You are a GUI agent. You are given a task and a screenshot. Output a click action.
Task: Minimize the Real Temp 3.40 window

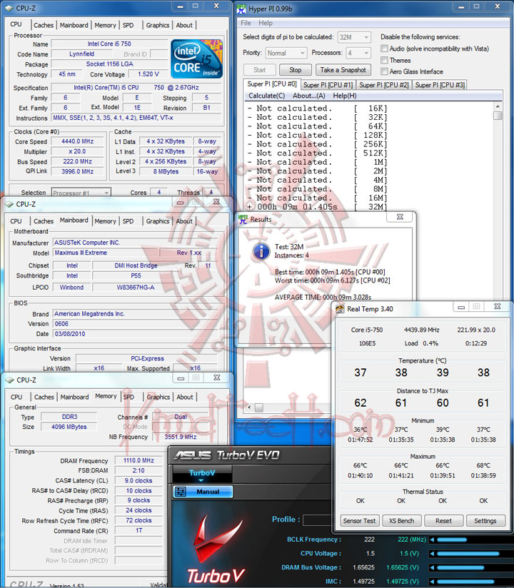click(x=461, y=307)
